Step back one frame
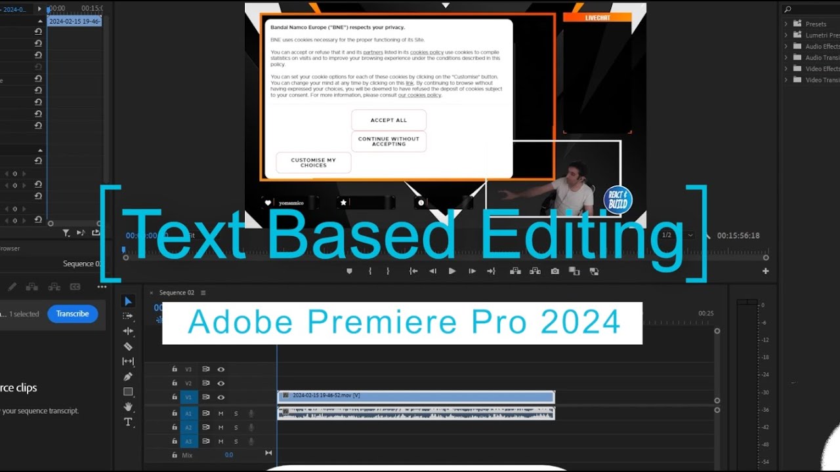The image size is (840, 472). [432, 271]
